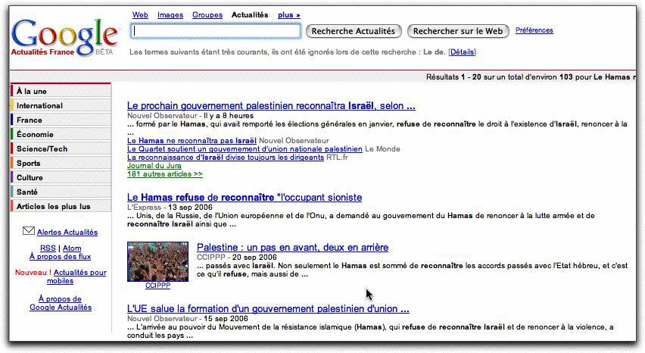Click the RSS feed link

[48, 248]
